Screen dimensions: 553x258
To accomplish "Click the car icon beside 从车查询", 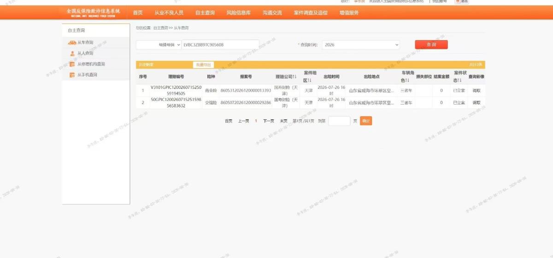I will pyautogui.click(x=72, y=42).
